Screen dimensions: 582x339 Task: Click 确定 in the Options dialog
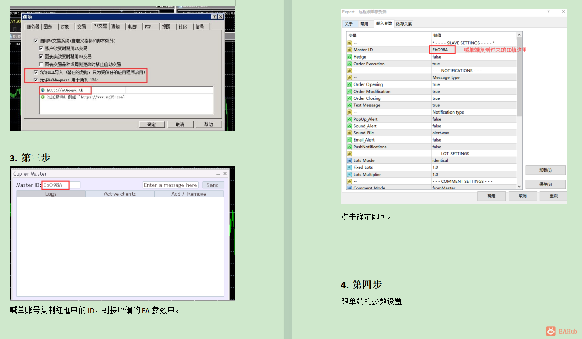point(151,124)
